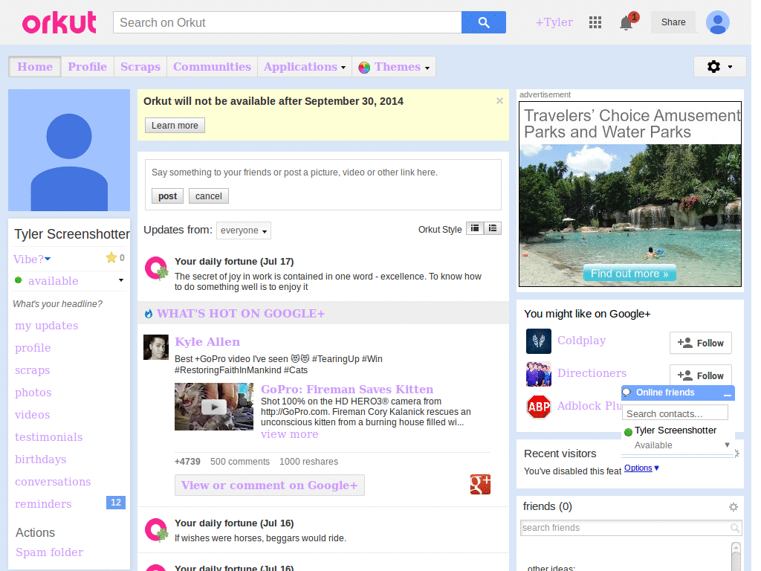Click the blue search magnifier button
This screenshot has width=761, height=571.
pyautogui.click(x=483, y=22)
